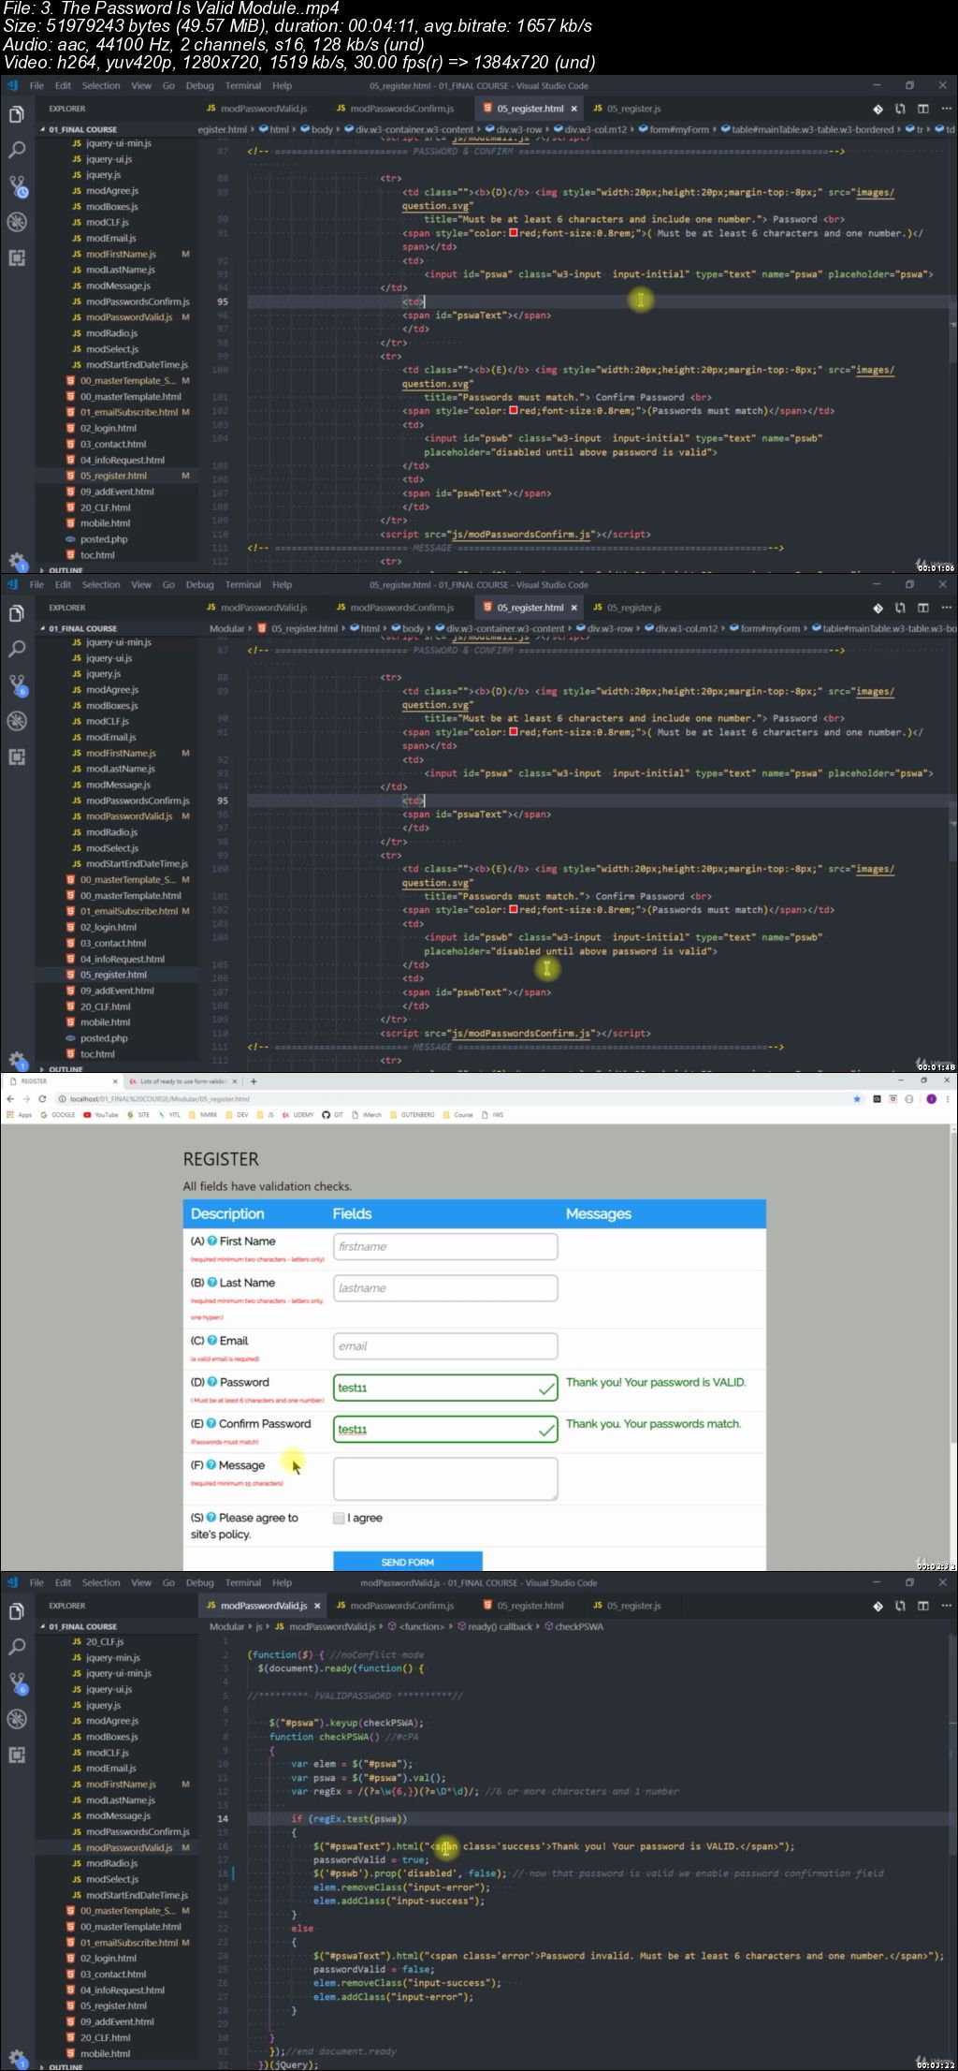The width and height of the screenshot is (958, 2071).
Task: Open the ready() callback breadcrumb dropdown
Action: point(493,1626)
